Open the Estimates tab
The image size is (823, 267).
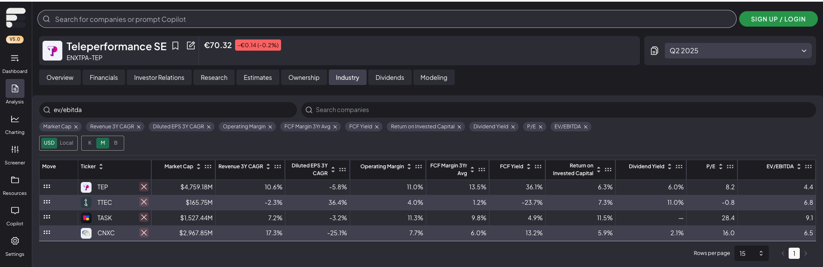pyautogui.click(x=258, y=77)
